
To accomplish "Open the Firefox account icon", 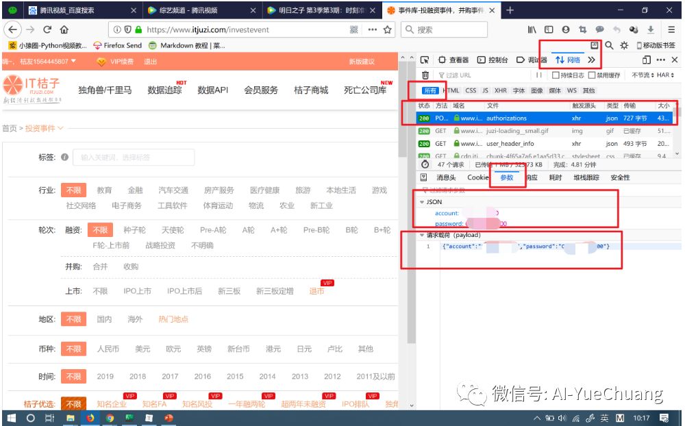I will 566,29.
